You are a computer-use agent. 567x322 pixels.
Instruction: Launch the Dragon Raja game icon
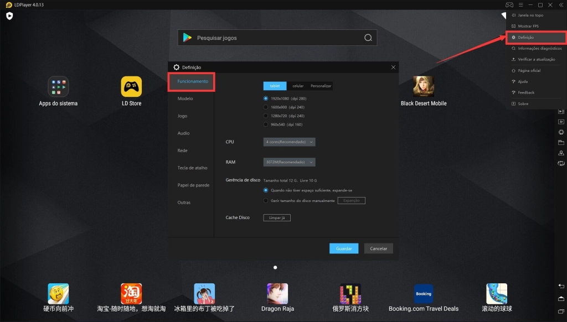click(277, 294)
